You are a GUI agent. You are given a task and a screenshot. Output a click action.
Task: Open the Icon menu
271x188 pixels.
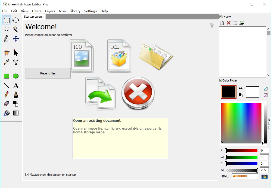coord(62,11)
